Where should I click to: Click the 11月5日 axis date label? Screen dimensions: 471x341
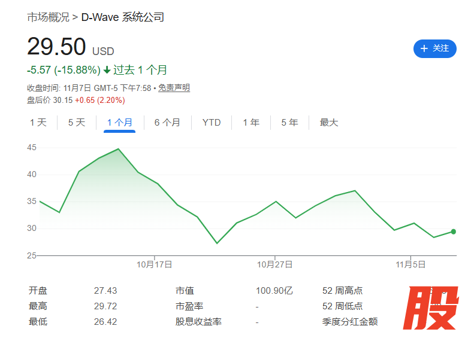(x=410, y=264)
